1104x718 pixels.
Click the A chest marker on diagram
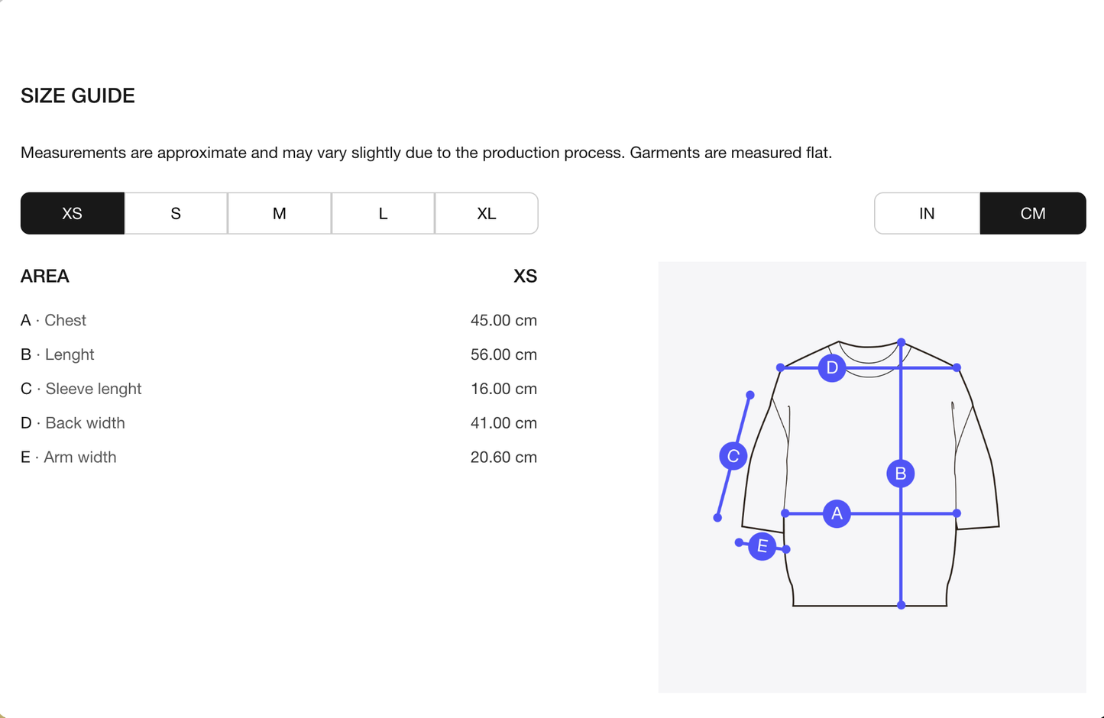[x=837, y=513]
